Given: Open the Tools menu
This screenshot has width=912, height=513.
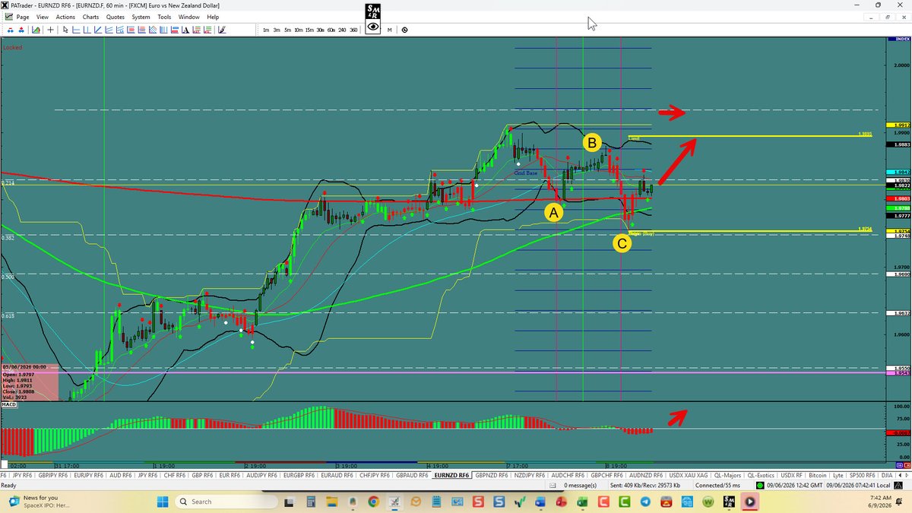Looking at the screenshot, I should point(164,16).
